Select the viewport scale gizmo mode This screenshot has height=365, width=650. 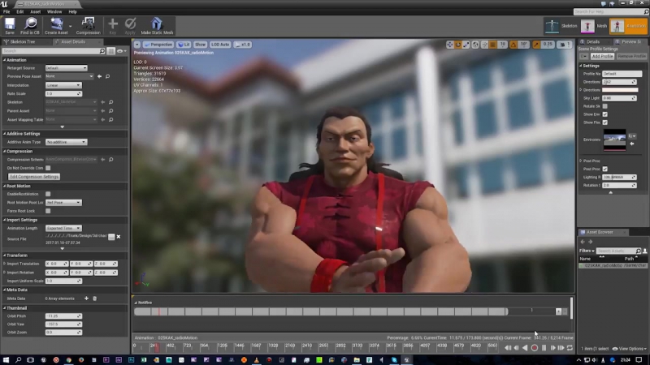point(466,45)
